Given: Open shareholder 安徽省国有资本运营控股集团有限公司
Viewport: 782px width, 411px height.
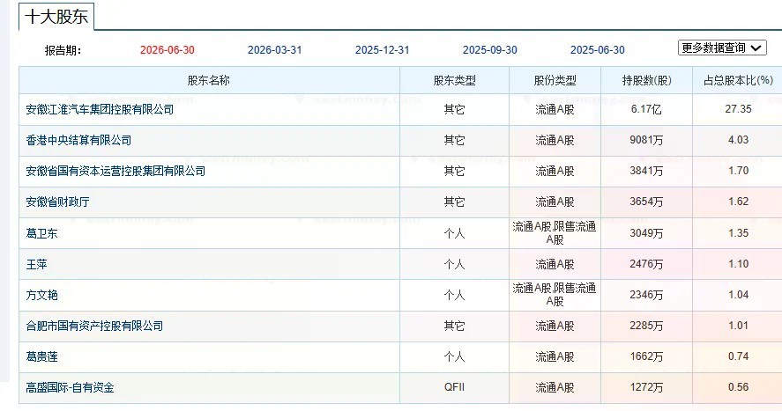Looking at the screenshot, I should 115,171.
